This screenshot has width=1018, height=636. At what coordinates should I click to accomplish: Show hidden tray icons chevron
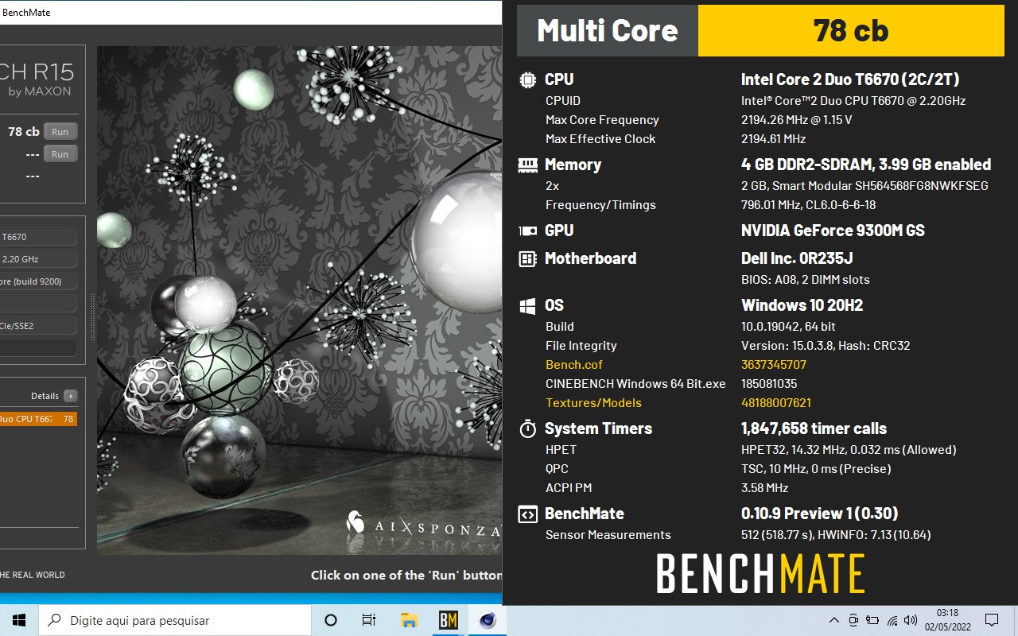[x=833, y=620]
